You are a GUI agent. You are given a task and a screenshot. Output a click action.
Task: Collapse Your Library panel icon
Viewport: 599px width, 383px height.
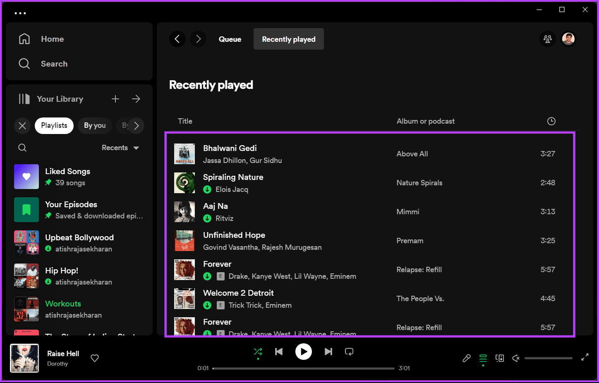click(x=24, y=99)
